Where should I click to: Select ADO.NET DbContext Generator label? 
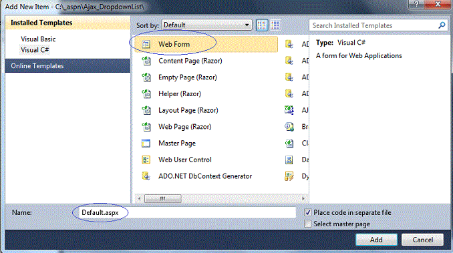[x=205, y=176]
